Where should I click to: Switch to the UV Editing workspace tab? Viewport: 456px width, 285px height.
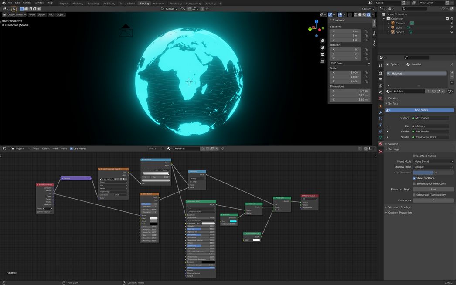(109, 3)
